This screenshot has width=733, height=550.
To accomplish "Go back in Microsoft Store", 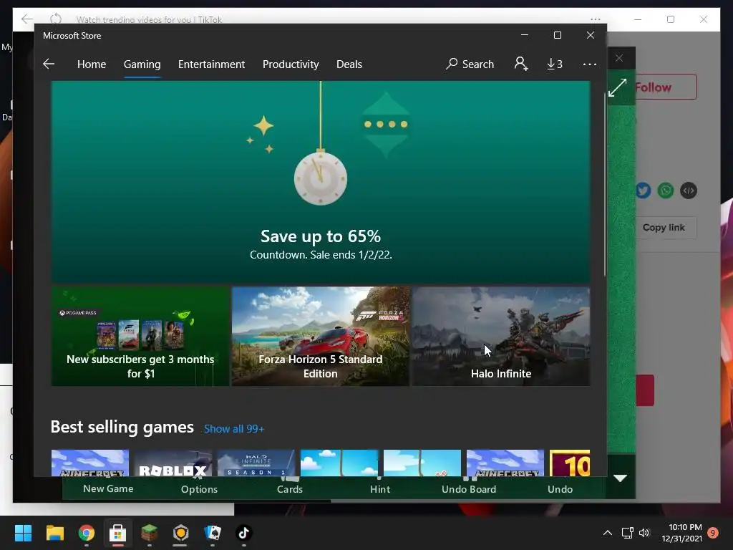I will [x=49, y=64].
